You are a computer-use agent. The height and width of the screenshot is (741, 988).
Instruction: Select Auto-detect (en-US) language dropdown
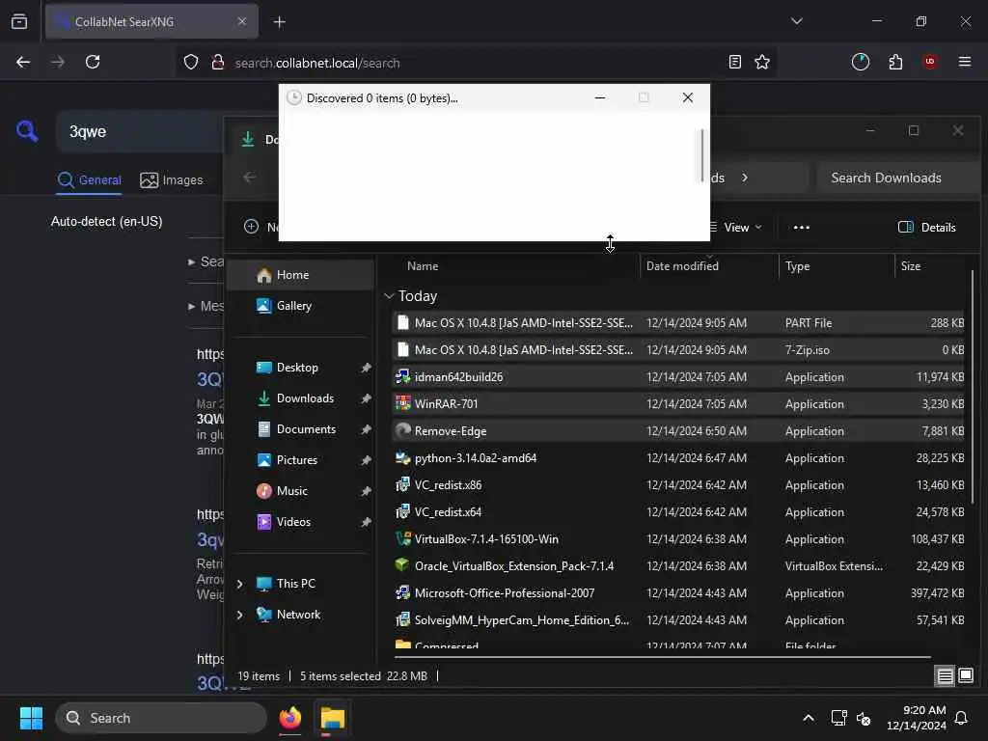point(106,222)
